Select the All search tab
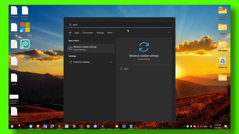 pyautogui.click(x=70, y=33)
